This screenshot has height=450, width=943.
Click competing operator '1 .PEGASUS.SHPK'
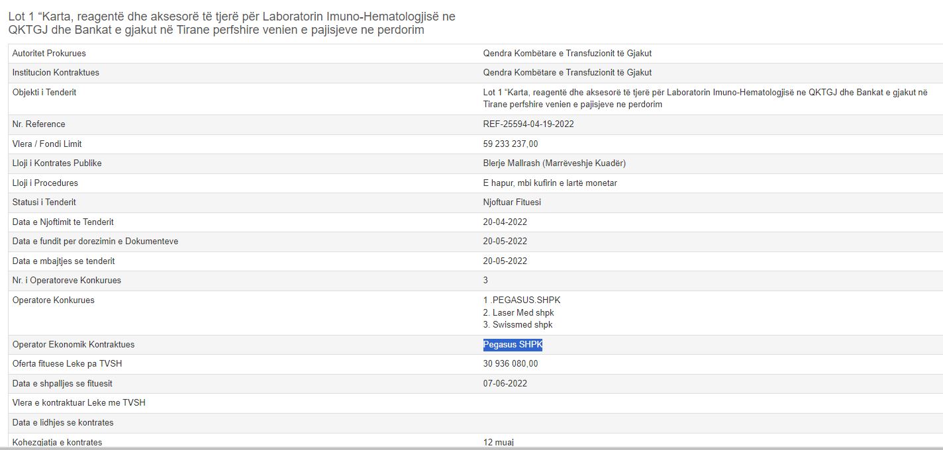click(522, 300)
